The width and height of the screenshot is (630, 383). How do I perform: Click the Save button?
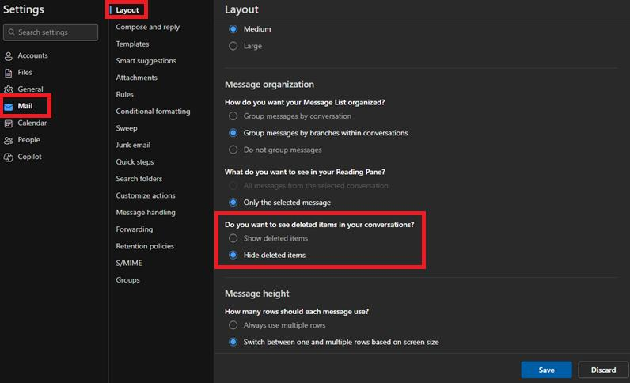click(x=546, y=370)
